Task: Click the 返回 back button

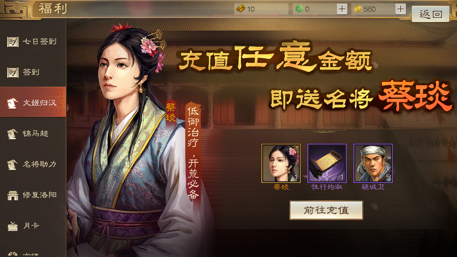Action: click(x=430, y=14)
